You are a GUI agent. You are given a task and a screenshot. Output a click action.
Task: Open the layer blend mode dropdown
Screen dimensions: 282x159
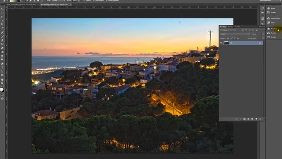pos(235,34)
